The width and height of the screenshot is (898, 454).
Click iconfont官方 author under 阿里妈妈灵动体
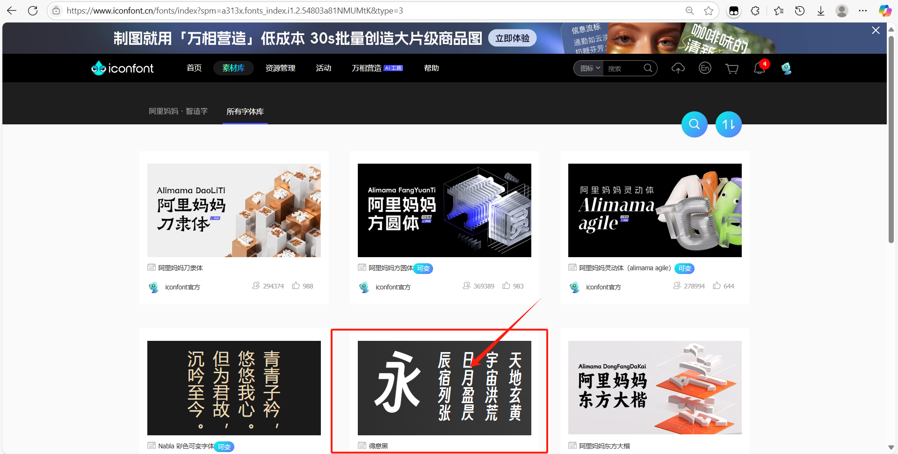pos(603,287)
